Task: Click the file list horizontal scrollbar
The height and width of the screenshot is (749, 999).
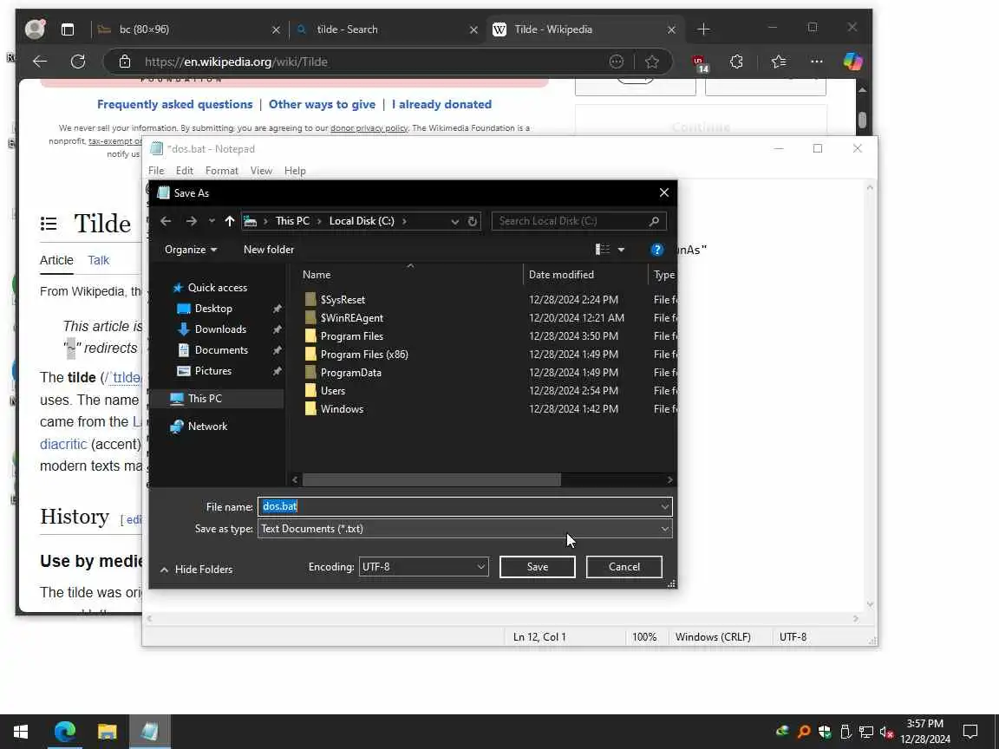Action: pyautogui.click(x=431, y=479)
